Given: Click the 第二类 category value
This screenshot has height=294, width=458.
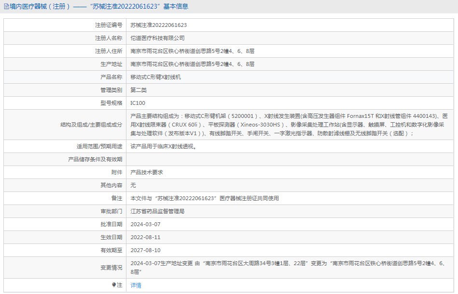Looking at the screenshot, I should click(x=139, y=90).
